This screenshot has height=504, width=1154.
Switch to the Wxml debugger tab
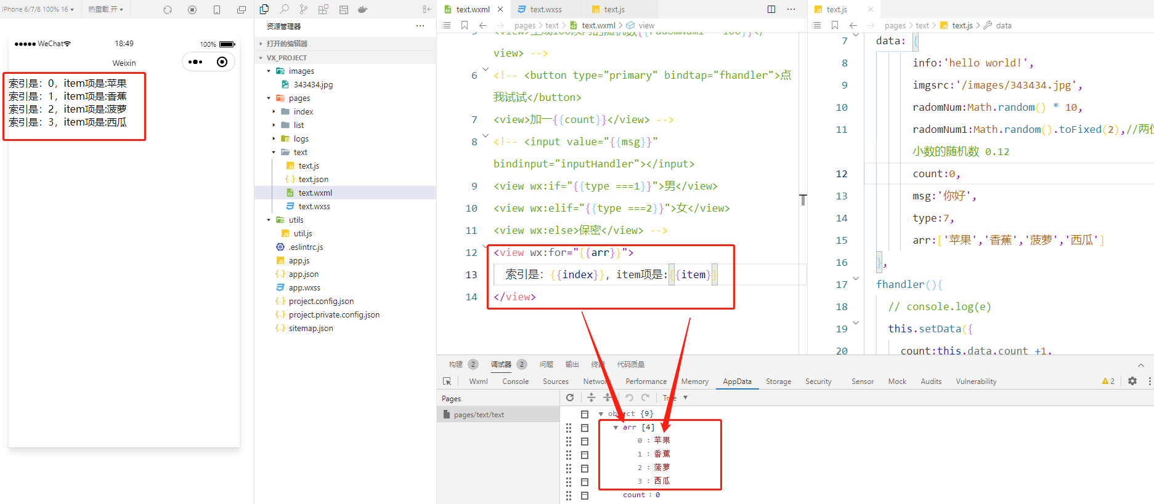tap(478, 382)
